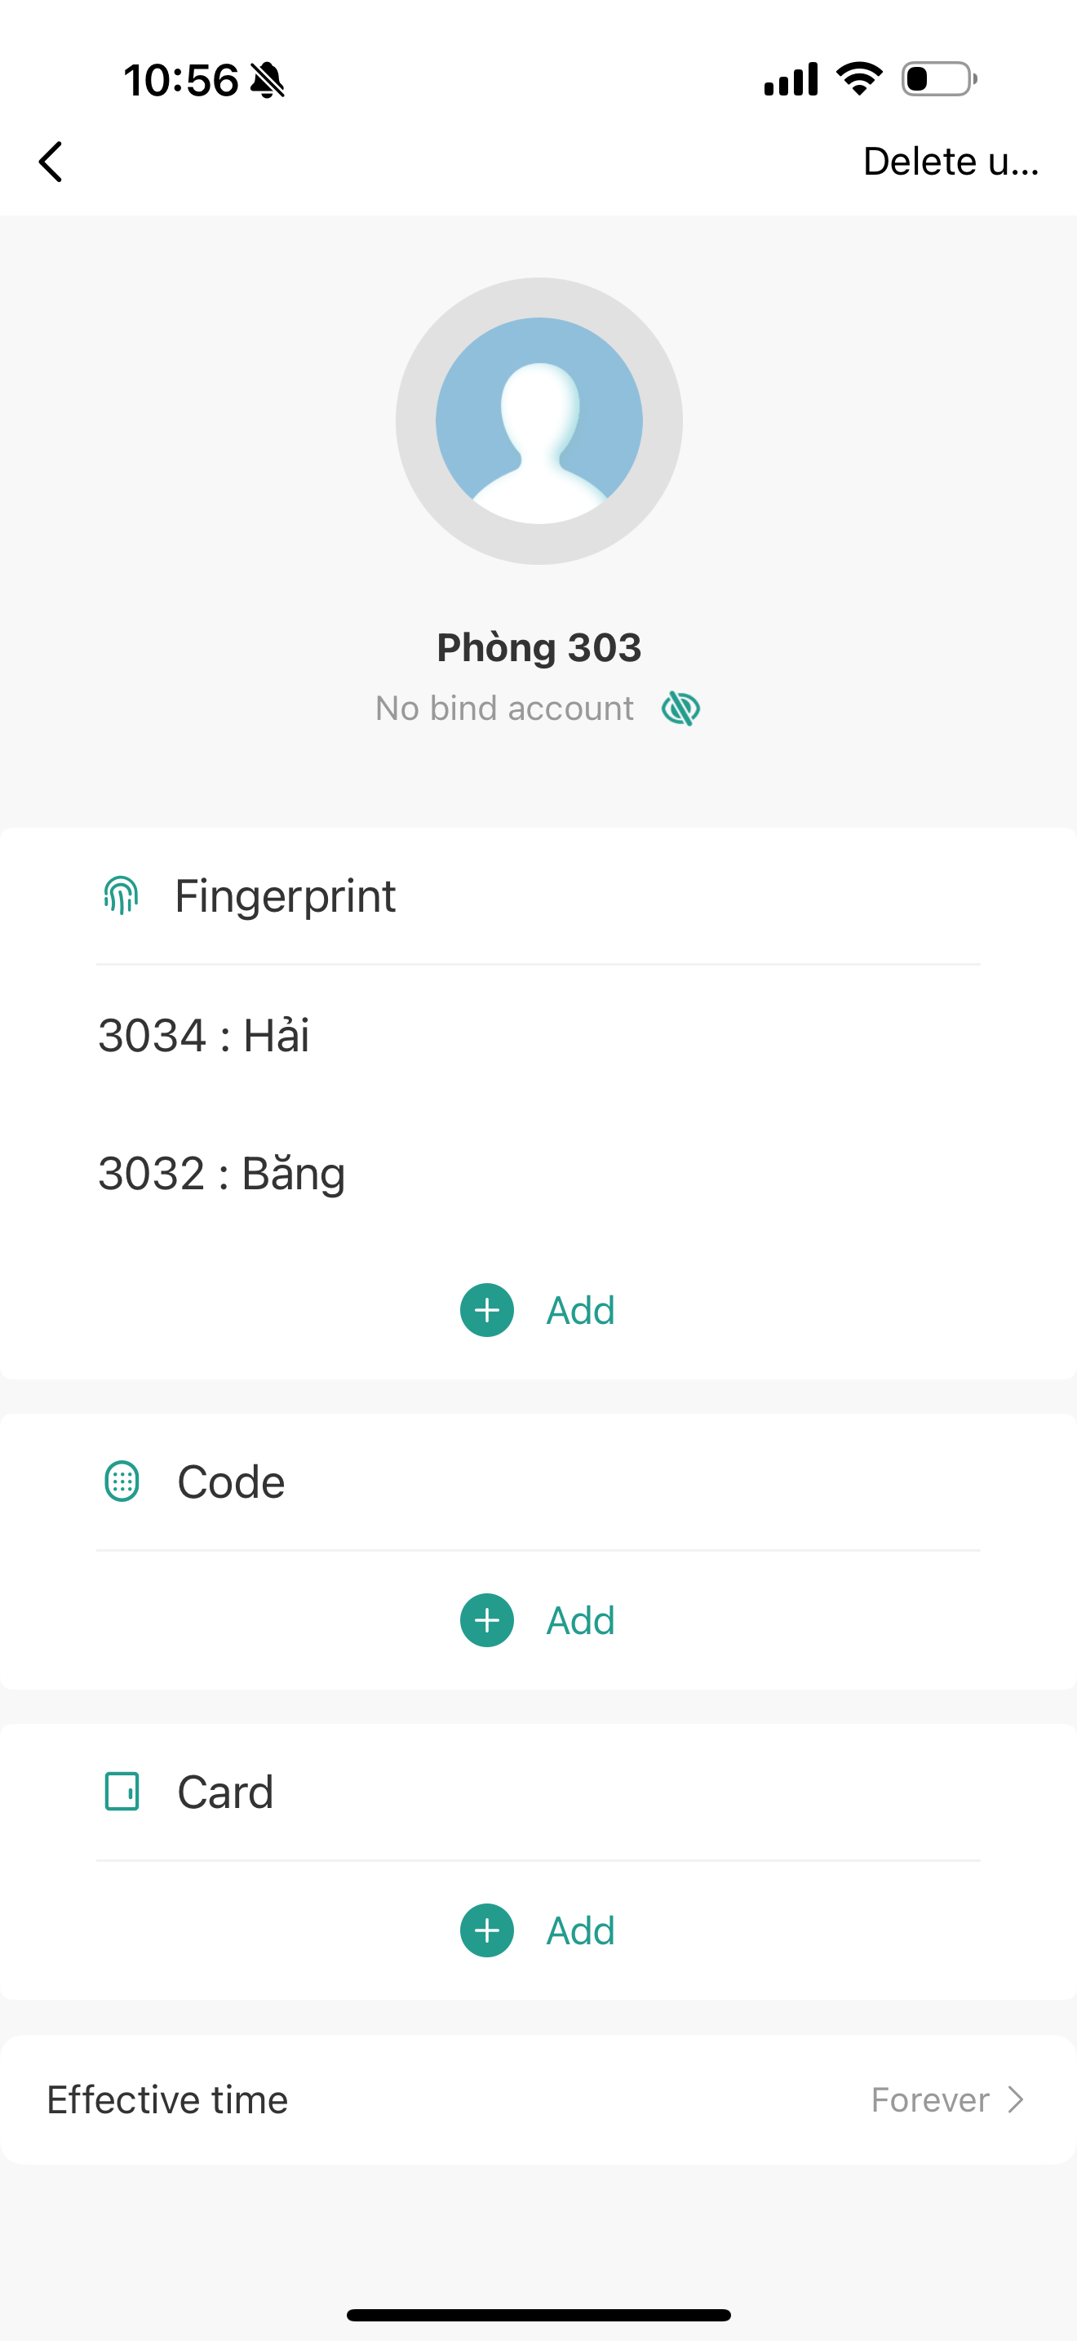Tap the Code keypad icon

coord(122,1481)
